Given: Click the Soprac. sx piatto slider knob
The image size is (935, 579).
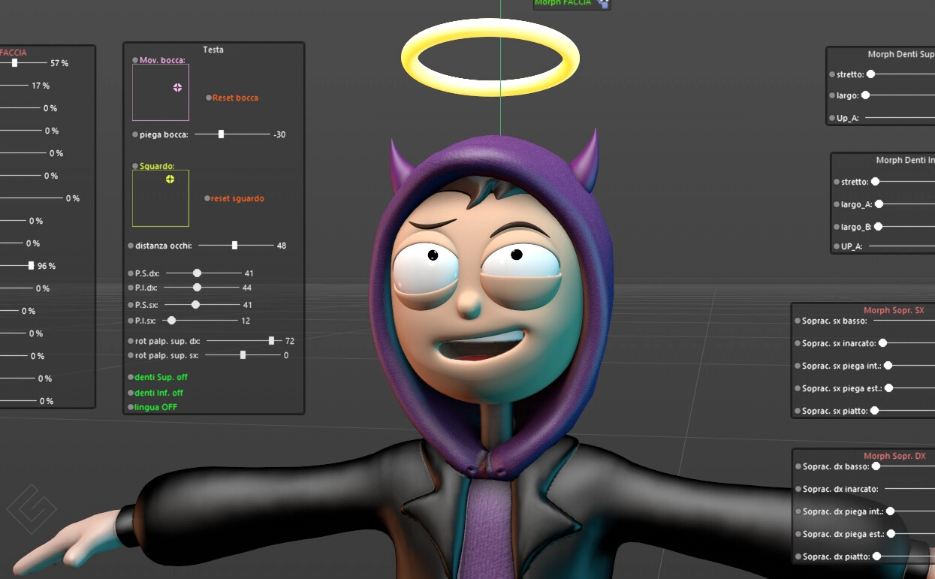Looking at the screenshot, I should (x=874, y=411).
